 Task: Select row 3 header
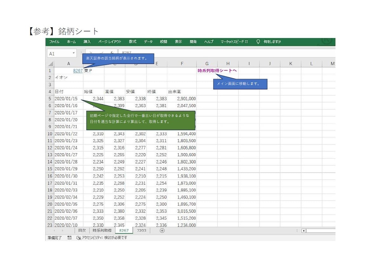click(50, 85)
